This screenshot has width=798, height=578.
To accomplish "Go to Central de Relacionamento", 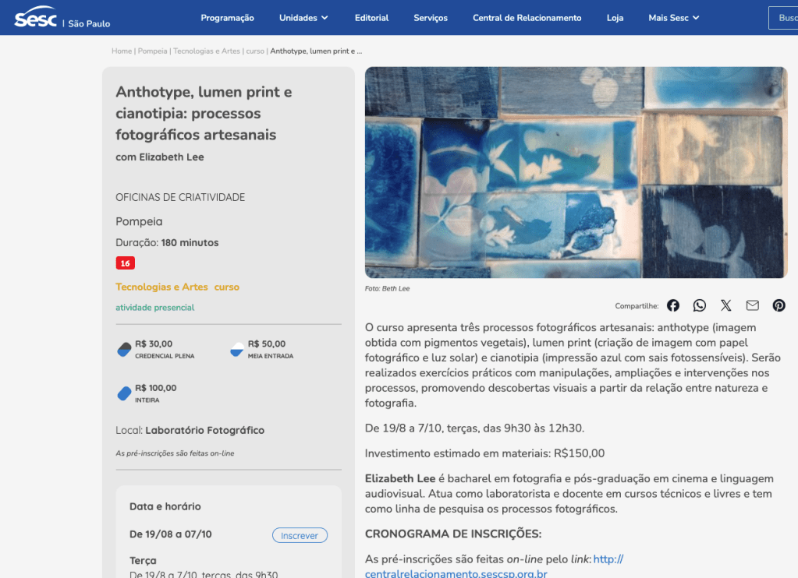I will point(527,18).
